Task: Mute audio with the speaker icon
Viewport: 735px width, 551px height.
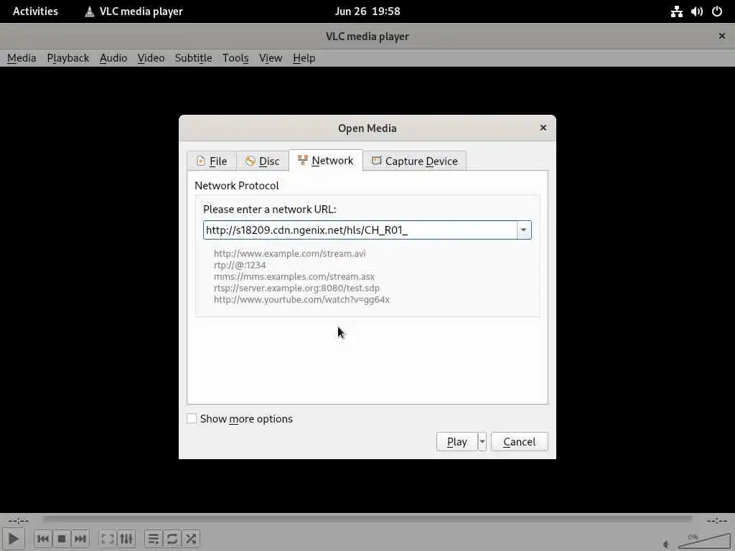Action: click(666, 544)
